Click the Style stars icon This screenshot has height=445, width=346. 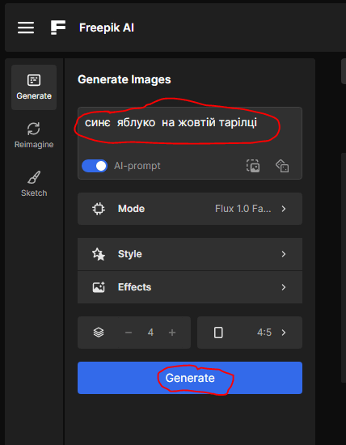coord(99,254)
